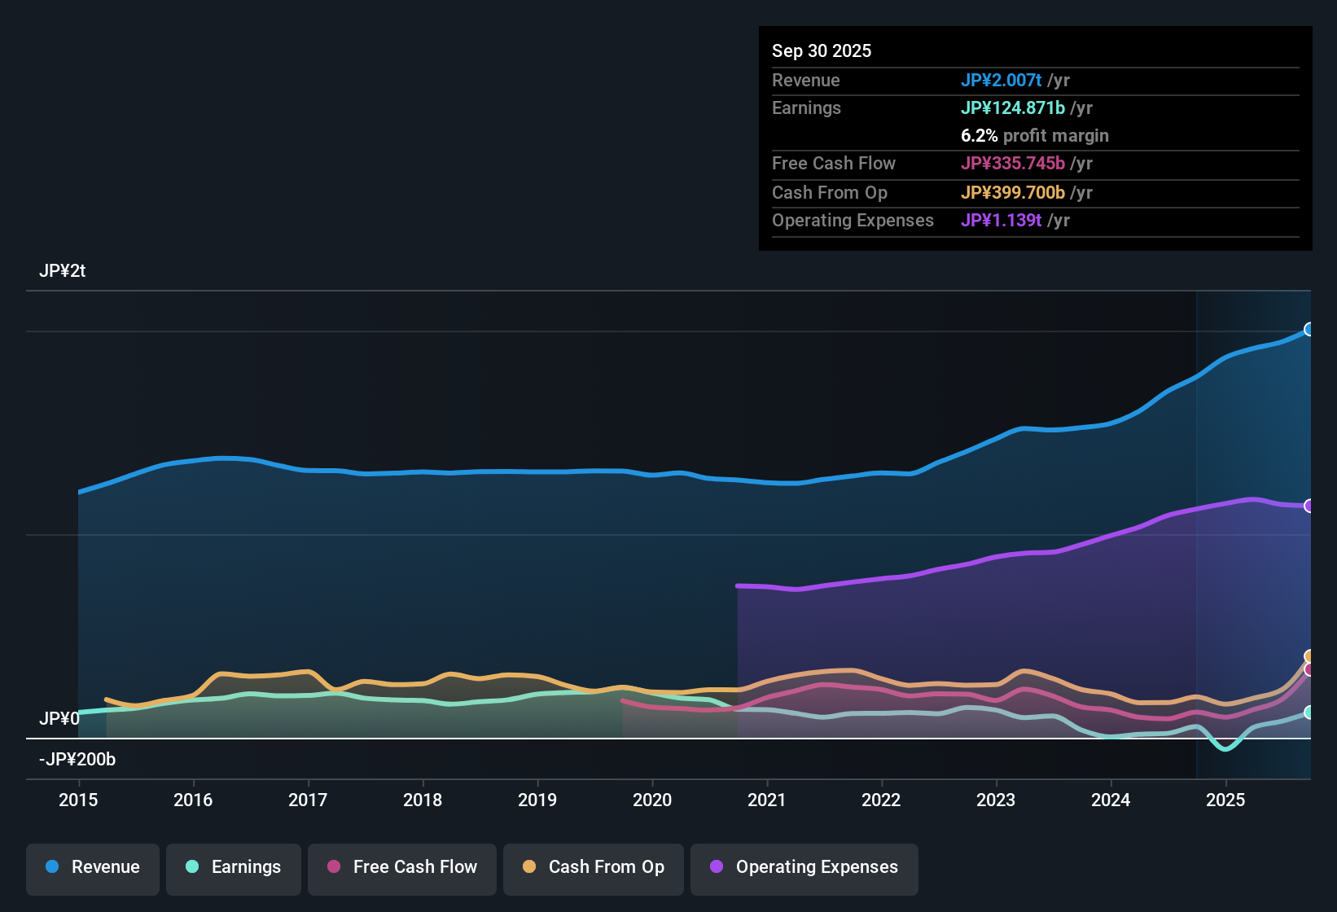The height and width of the screenshot is (912, 1337).
Task: Select the teal Earnings legend dot icon
Action: pyautogui.click(x=192, y=867)
